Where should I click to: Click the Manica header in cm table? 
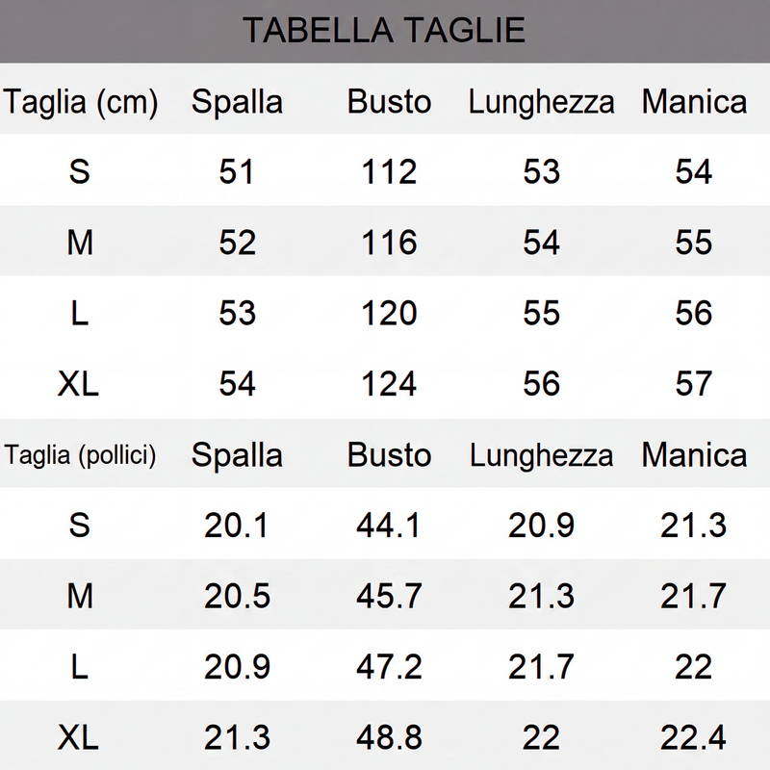694,102
